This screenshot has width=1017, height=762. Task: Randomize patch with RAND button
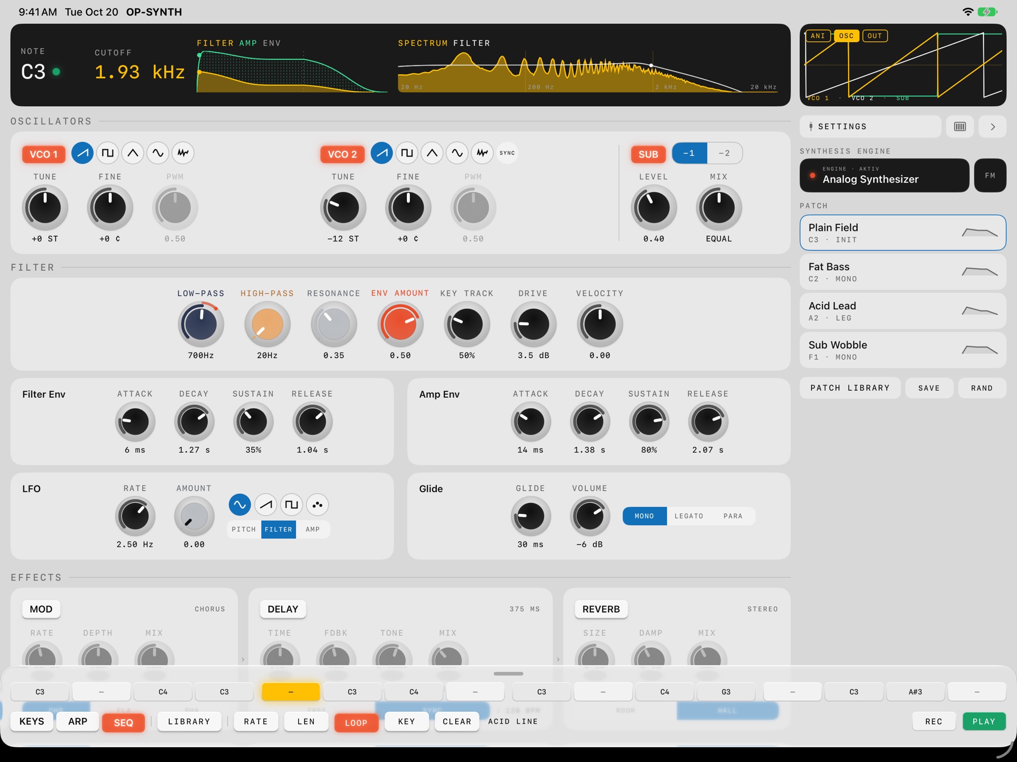982,388
